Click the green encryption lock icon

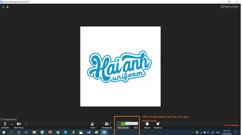[x=8, y=7]
